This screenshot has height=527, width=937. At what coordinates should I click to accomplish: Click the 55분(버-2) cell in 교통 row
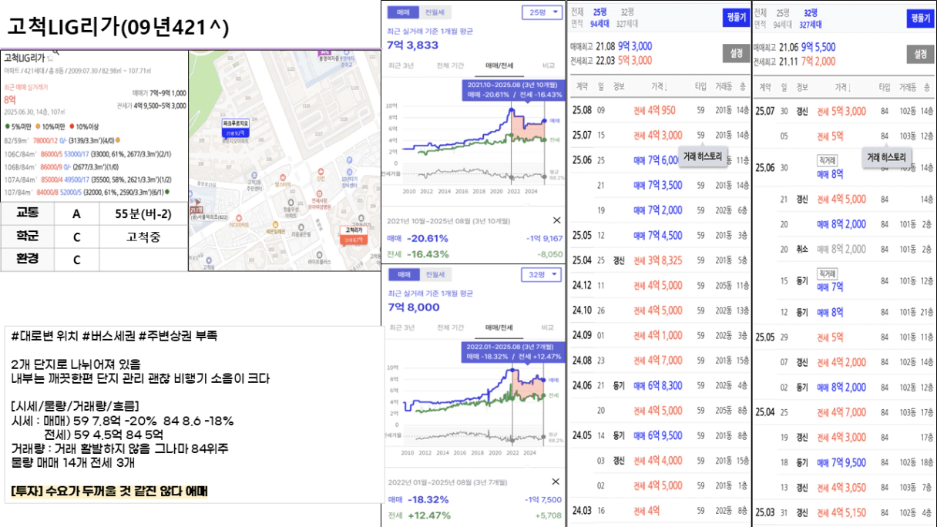tap(143, 215)
